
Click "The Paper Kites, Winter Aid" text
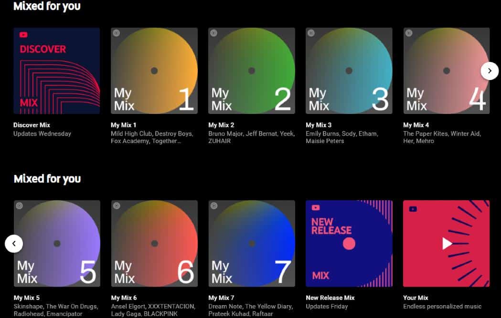click(x=442, y=133)
